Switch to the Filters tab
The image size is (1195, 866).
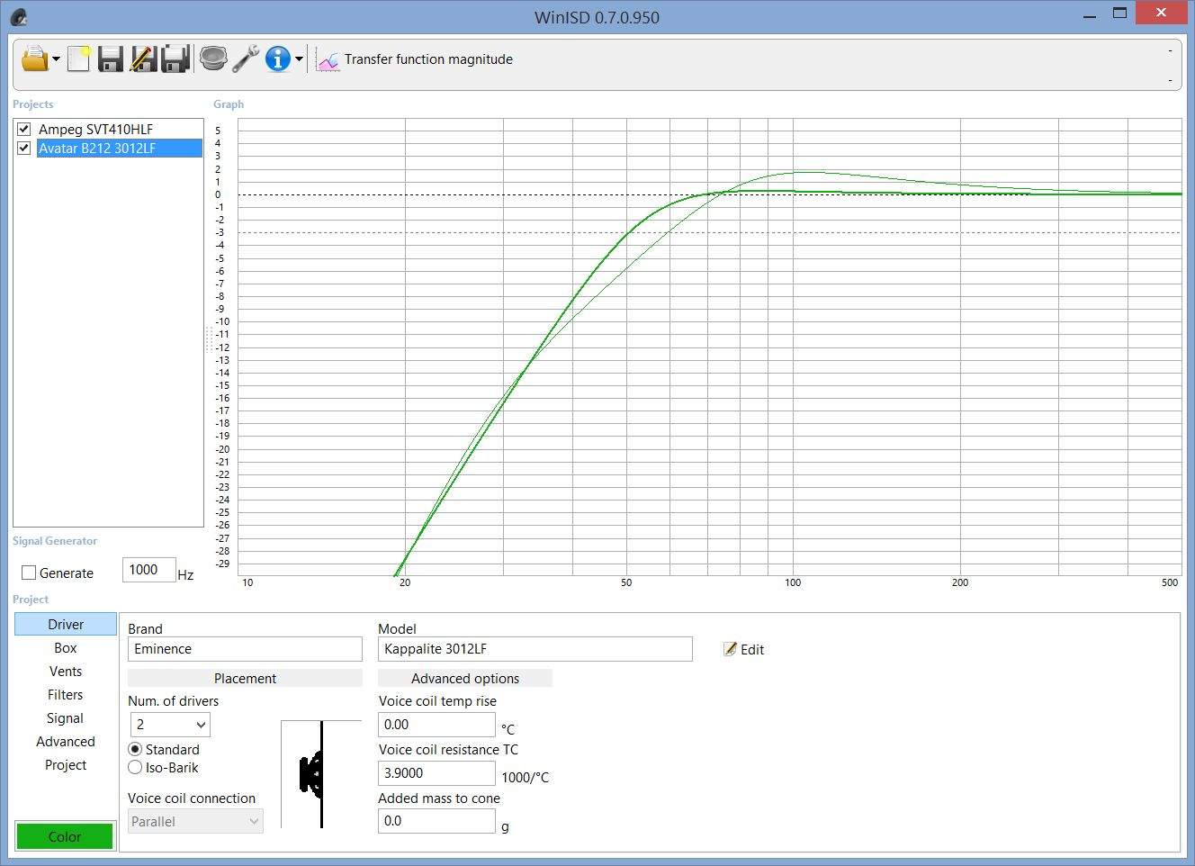tap(66, 694)
